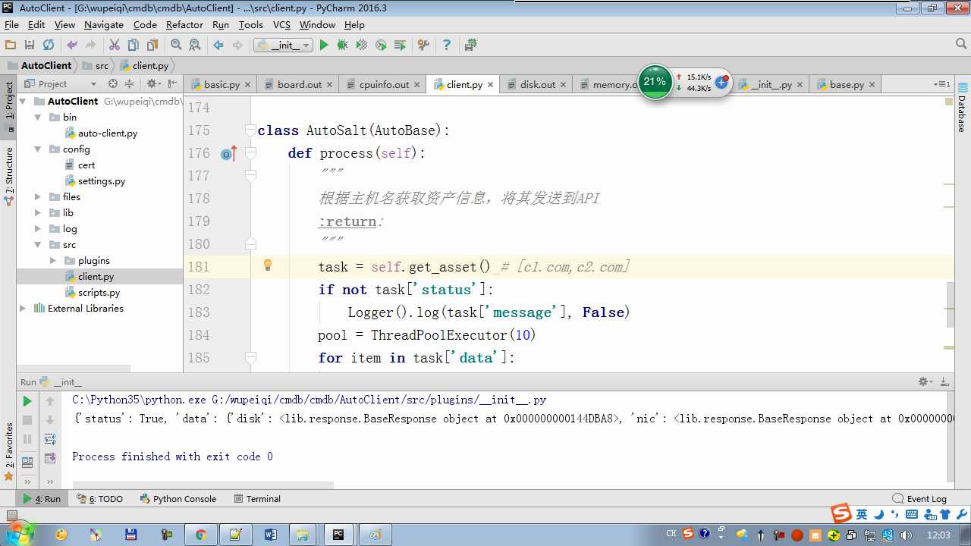Expand the lib folder

click(38, 213)
